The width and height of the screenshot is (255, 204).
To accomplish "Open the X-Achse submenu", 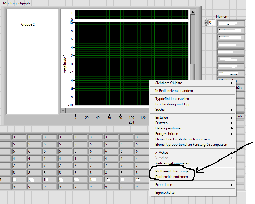I will click(161, 153).
